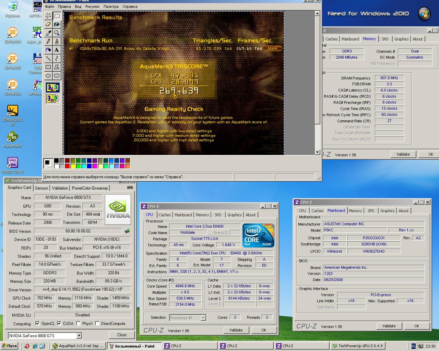Select transparent selection mode option in Paint
439x351 pixels.
[52, 99]
